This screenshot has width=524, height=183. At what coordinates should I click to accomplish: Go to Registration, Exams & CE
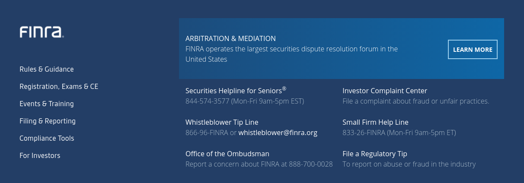pos(59,86)
